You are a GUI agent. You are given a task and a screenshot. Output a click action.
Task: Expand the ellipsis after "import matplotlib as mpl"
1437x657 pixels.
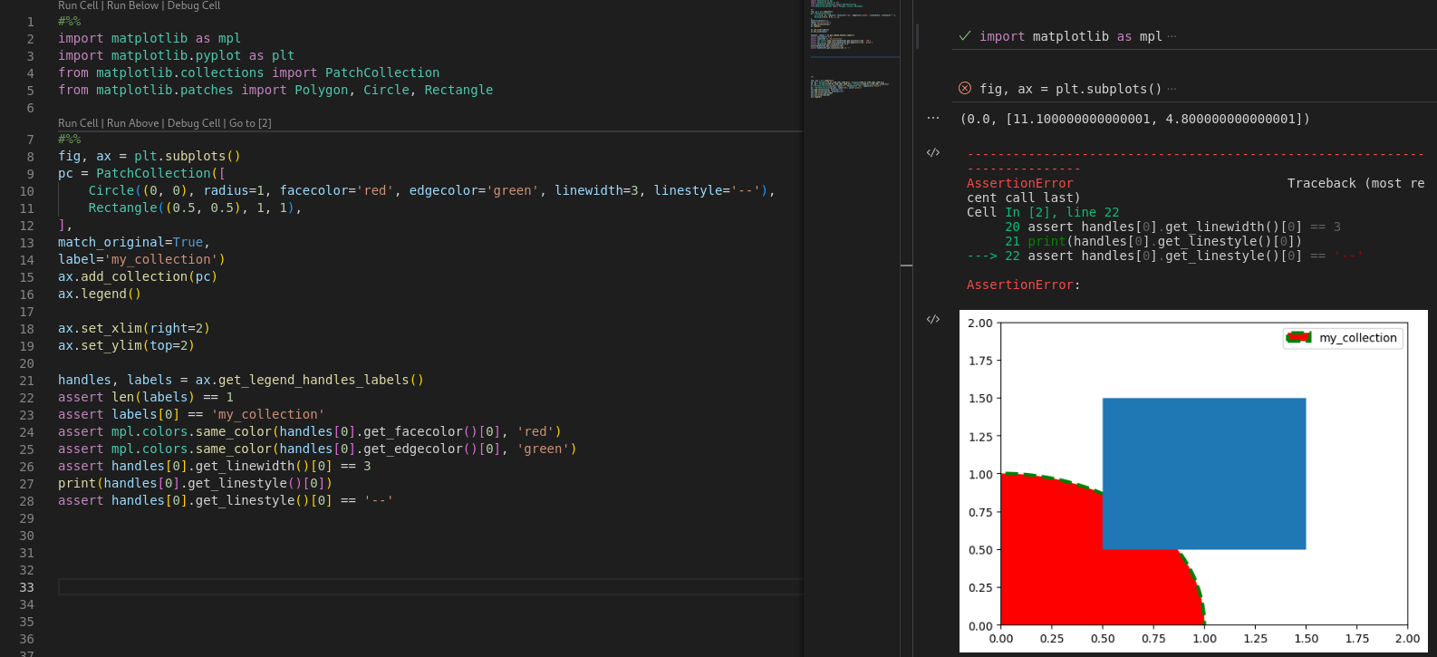[x=1172, y=36]
